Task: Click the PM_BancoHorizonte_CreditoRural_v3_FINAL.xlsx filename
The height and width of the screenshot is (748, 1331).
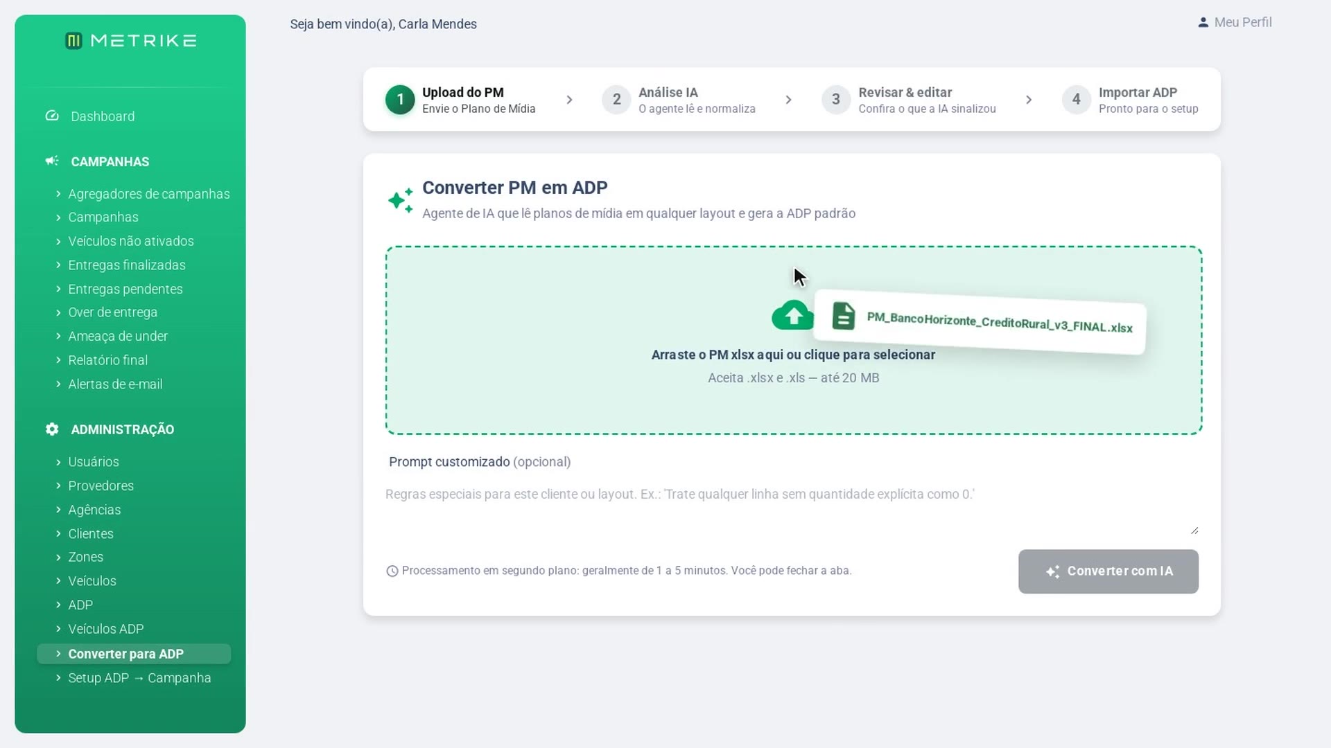Action: click(1000, 323)
